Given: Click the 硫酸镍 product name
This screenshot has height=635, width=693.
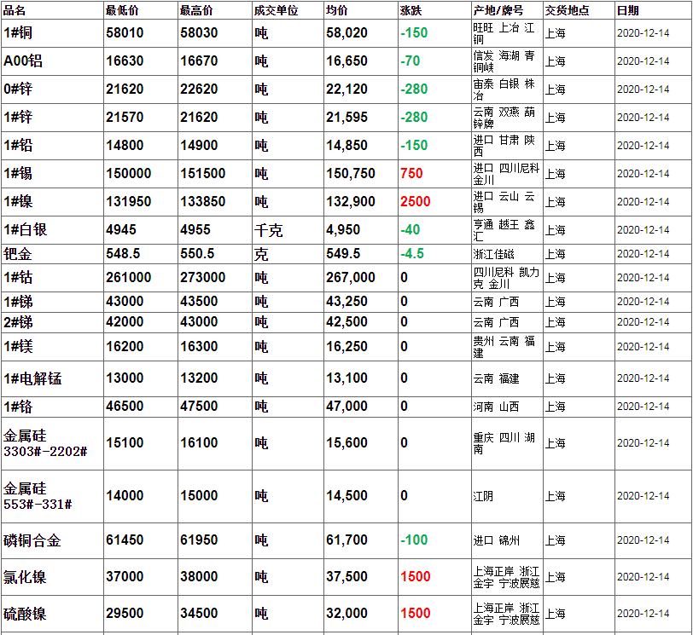Looking at the screenshot, I should (x=25, y=613).
